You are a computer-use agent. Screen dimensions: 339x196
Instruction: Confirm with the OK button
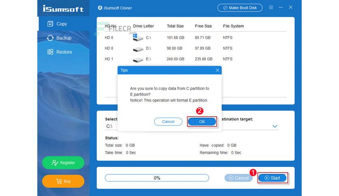(202, 122)
